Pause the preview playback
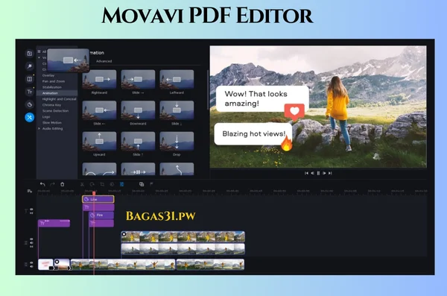 click(x=318, y=173)
